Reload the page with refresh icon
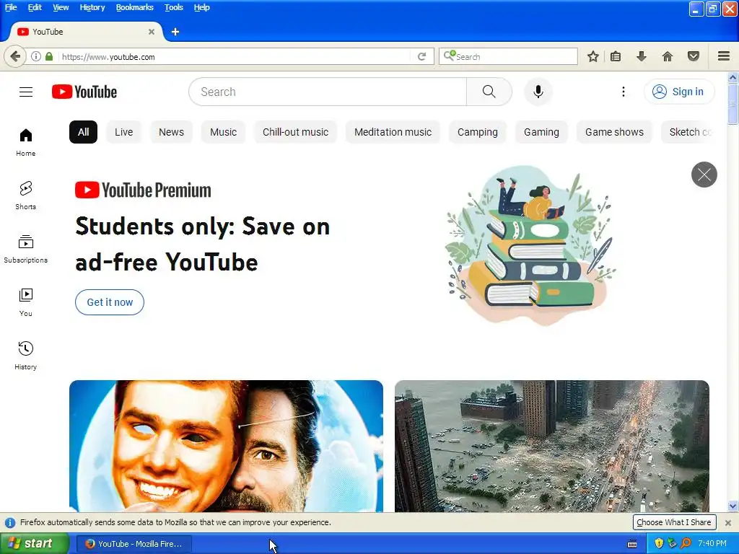This screenshot has height=554, width=739. point(421,56)
